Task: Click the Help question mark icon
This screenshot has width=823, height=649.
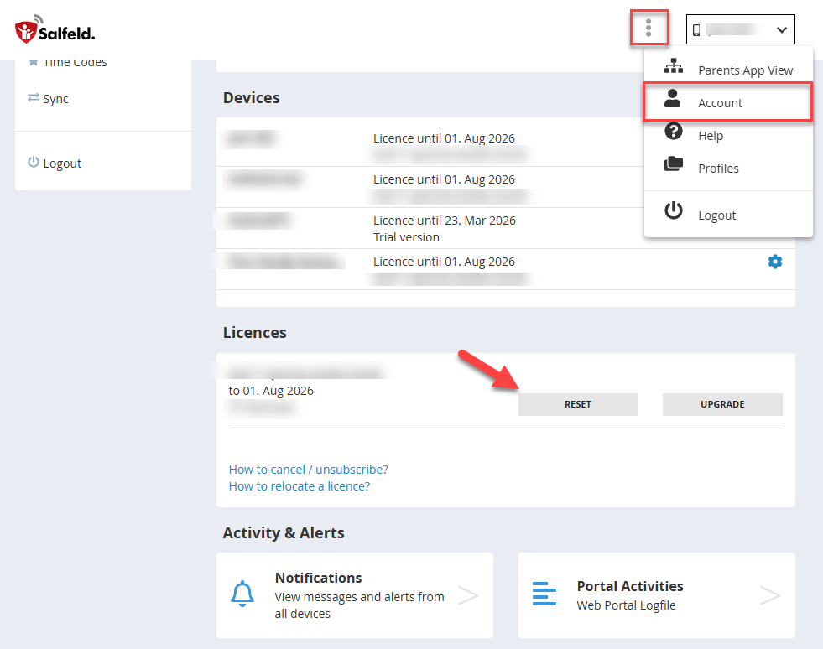Action: coord(673,132)
